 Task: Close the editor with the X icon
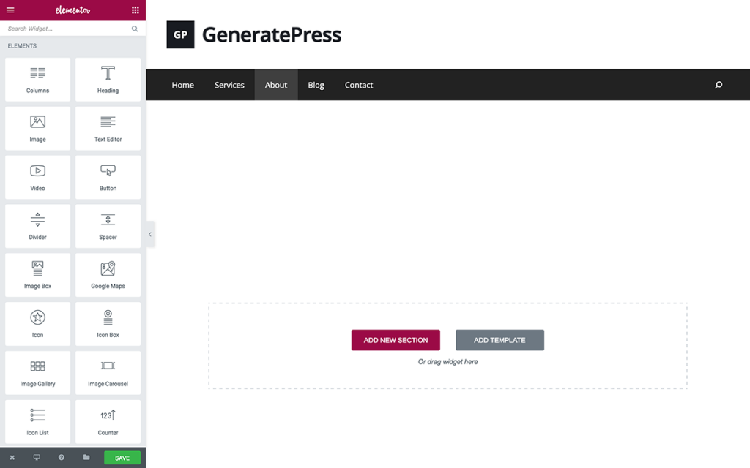[x=12, y=458]
